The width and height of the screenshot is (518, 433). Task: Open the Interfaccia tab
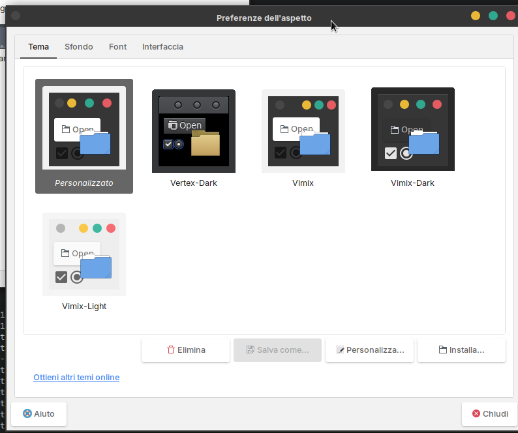coord(162,47)
